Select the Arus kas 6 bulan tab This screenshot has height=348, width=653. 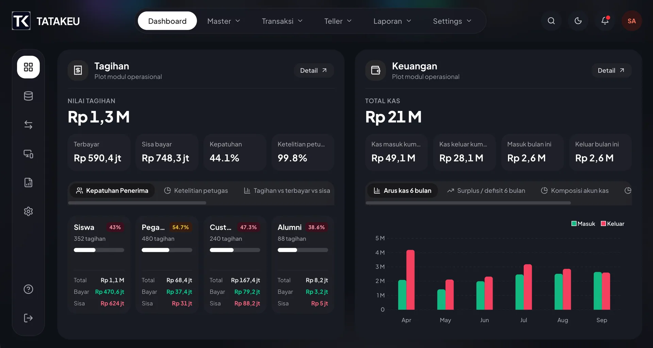[402, 190]
